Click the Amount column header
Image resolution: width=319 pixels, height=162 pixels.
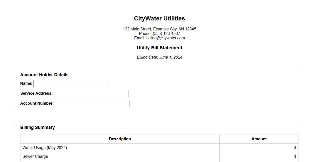coord(259,139)
